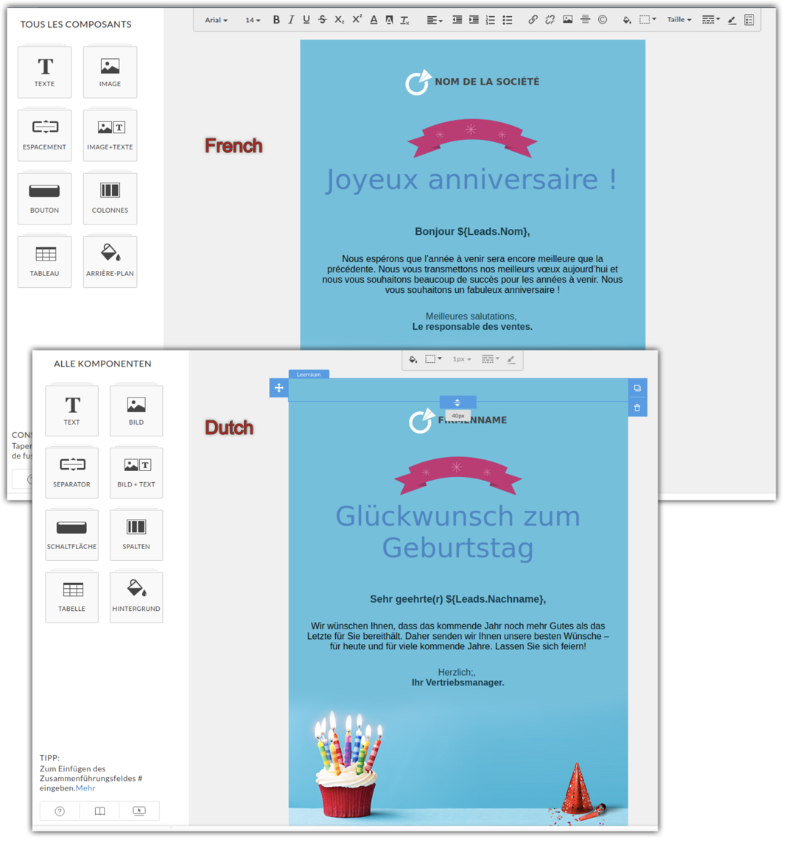
Task: Click the paint bucket icon in German window toolbar
Action: click(413, 359)
